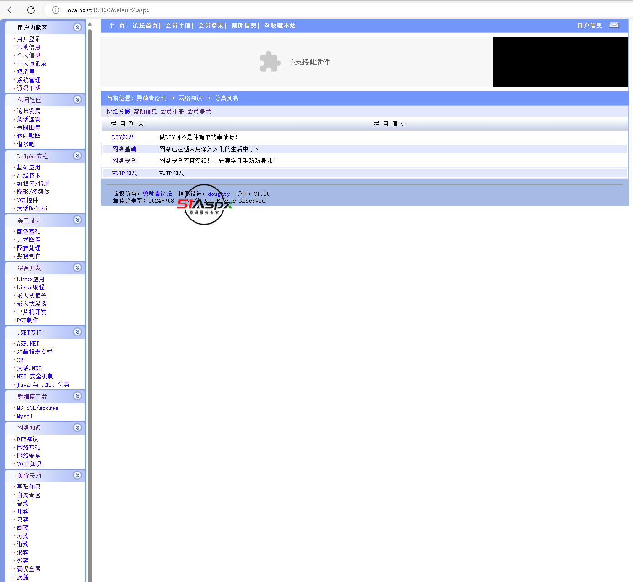Toggle the 美工设计 section chevron
The image size is (633, 582).
[78, 220]
